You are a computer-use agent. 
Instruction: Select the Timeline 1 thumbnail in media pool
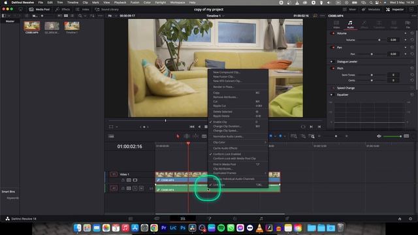click(x=72, y=26)
